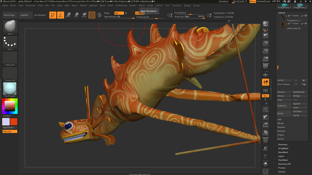The width and height of the screenshot is (312, 175).
Task: Click the Rotate view icon in right shelf
Action: (x=265, y=132)
